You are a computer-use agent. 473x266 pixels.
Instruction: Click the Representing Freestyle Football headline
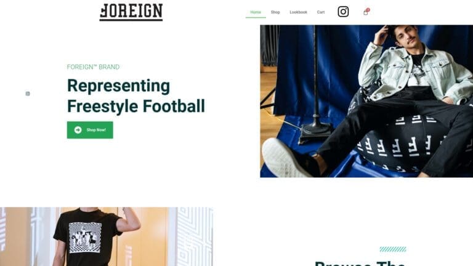(135, 96)
